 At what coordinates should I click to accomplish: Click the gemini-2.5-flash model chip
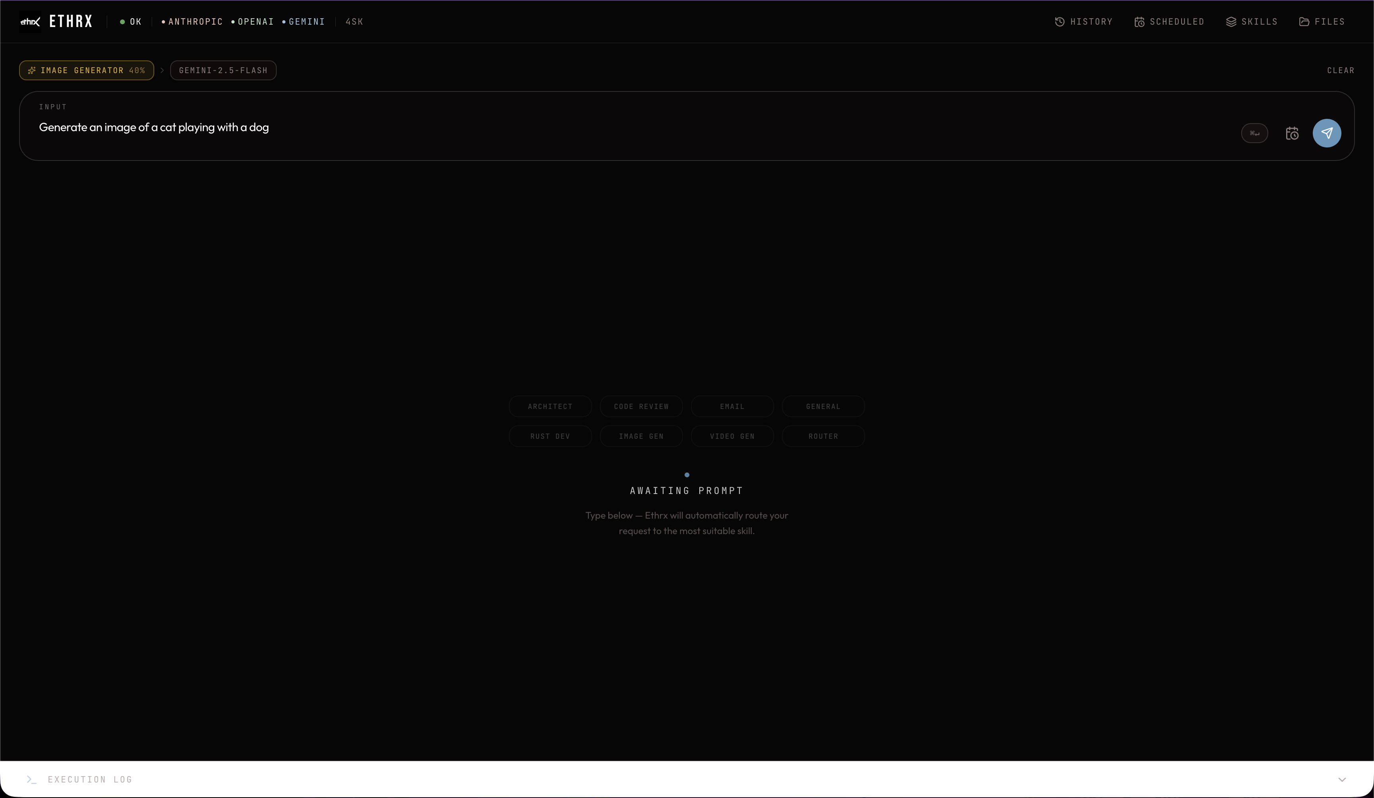(x=223, y=70)
